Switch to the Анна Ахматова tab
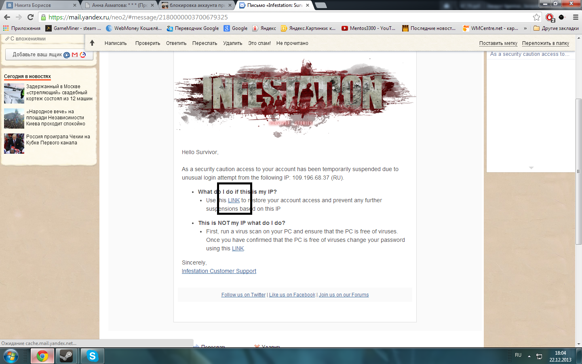The image size is (582, 364). point(118,5)
